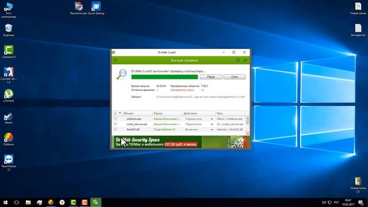The width and height of the screenshot is (368, 207).
Task: Click the system tray clock showing 20:47
Action: point(348,202)
